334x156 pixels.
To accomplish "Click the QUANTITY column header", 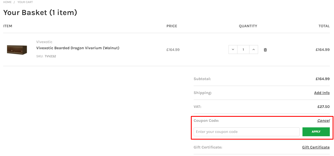I will (248, 26).
